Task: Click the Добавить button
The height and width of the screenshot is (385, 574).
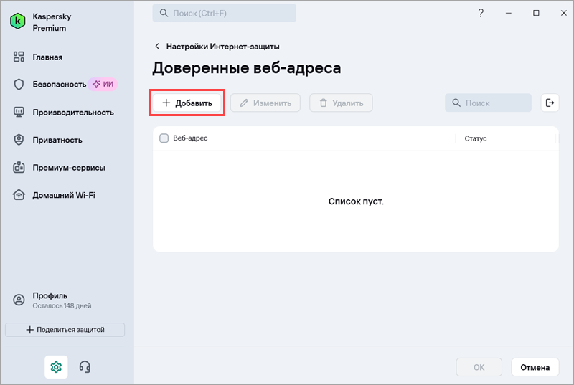Action: [x=187, y=103]
